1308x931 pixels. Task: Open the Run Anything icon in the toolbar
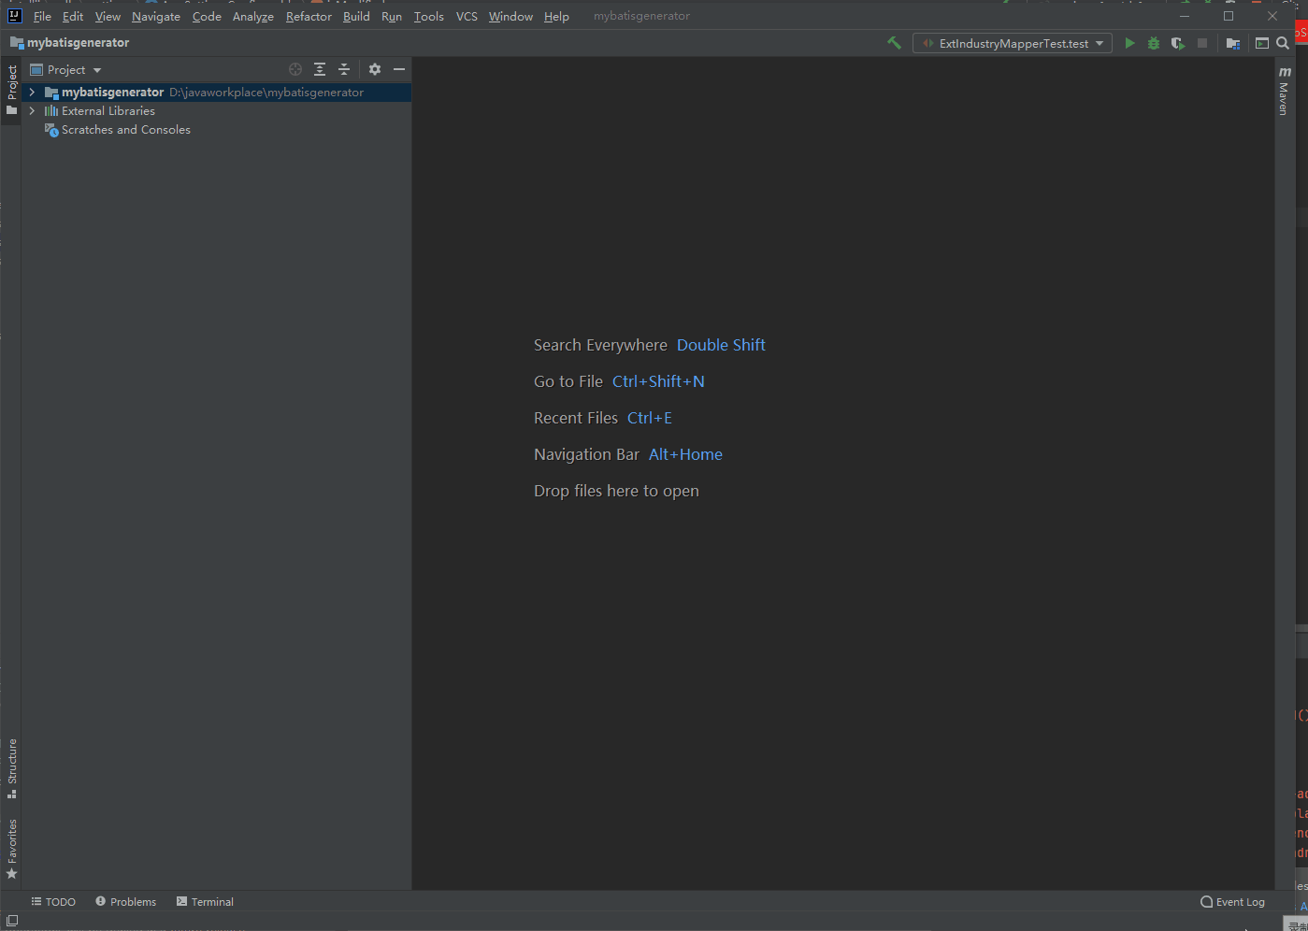[x=1262, y=43]
